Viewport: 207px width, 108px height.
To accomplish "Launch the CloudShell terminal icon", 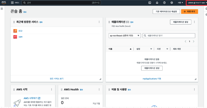I will [150, 3].
